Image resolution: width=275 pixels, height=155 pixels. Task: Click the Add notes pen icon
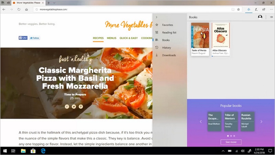point(256,9)
